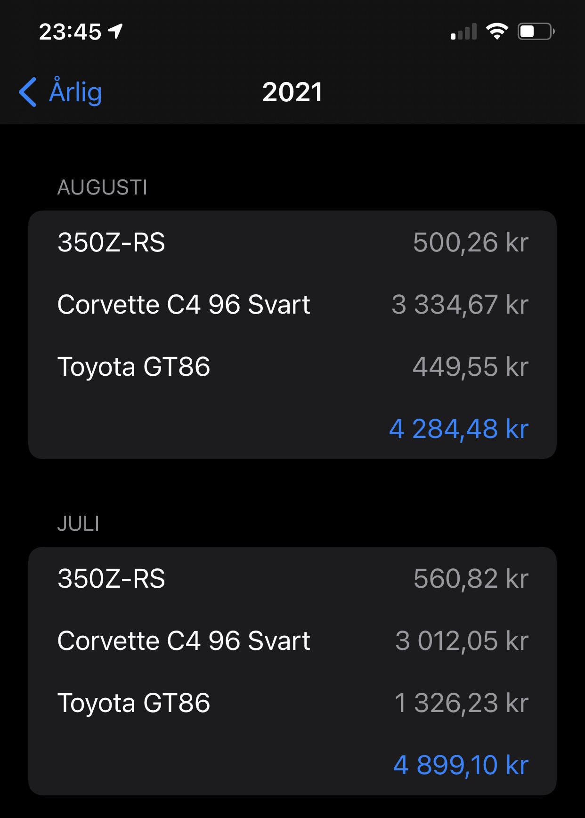Open 350Z-RS row under Juli
The image size is (585, 818).
click(x=292, y=578)
